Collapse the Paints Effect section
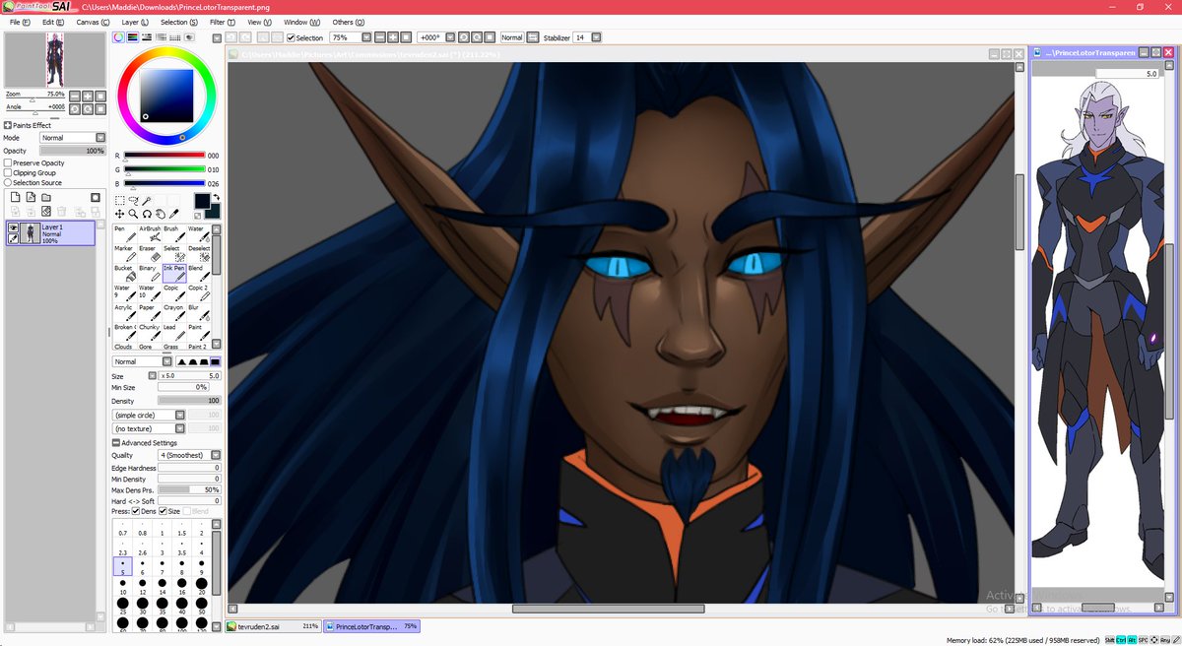Viewport: 1182px width, 646px height. tap(8, 125)
